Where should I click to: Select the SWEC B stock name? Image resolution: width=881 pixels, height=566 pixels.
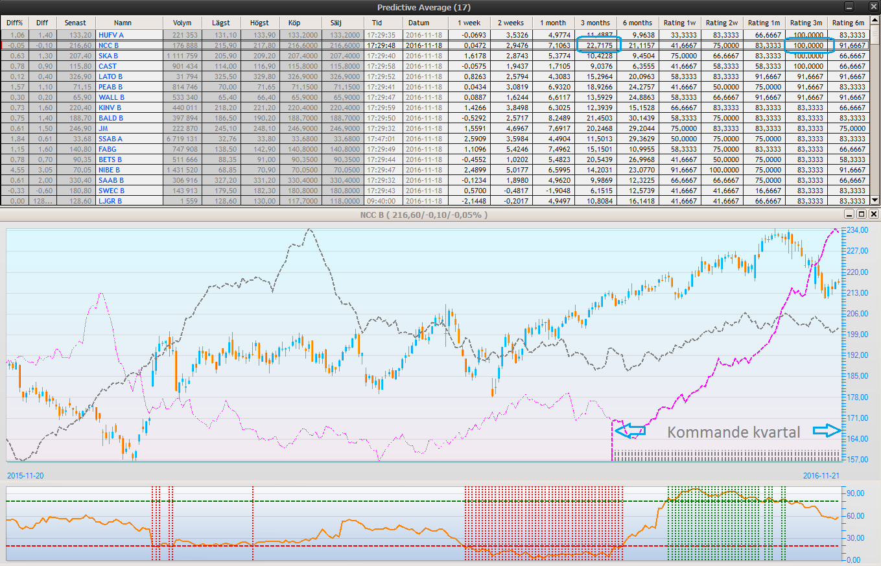point(111,191)
